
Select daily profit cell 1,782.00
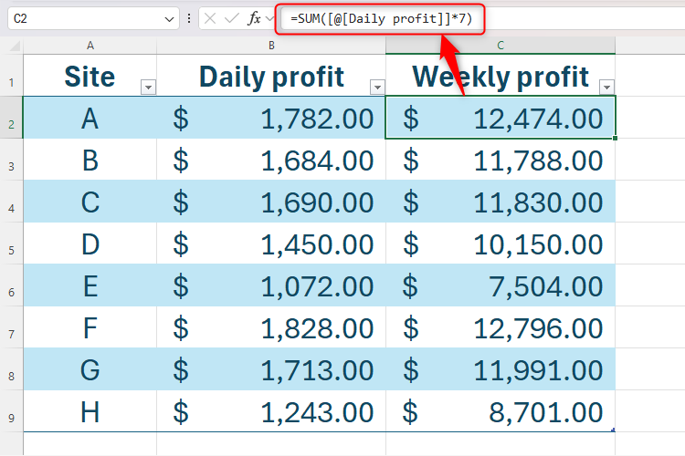point(271,118)
